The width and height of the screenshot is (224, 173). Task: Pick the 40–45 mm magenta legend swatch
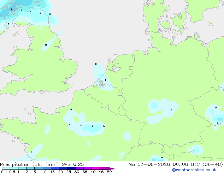point(96,168)
